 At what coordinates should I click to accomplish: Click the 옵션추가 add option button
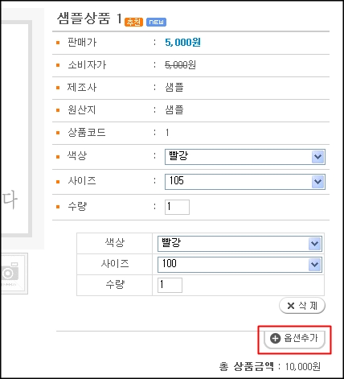tap(294, 339)
